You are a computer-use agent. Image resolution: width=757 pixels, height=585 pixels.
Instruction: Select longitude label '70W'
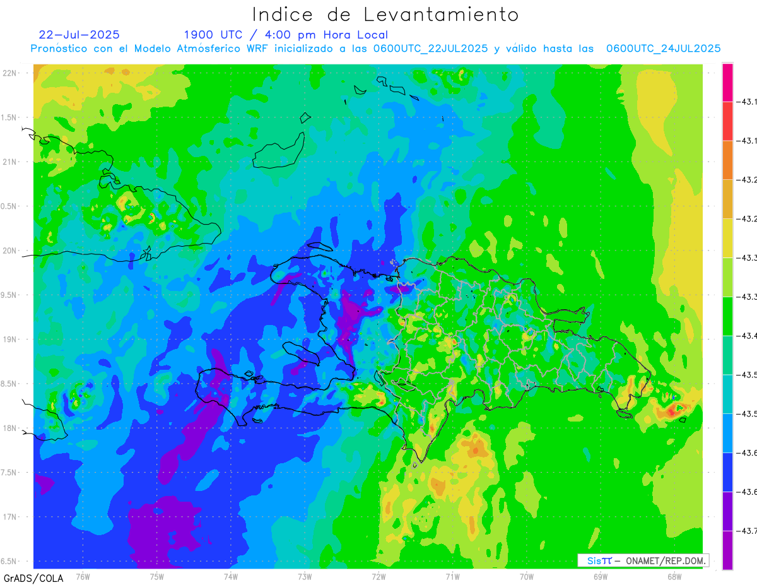coord(526,577)
